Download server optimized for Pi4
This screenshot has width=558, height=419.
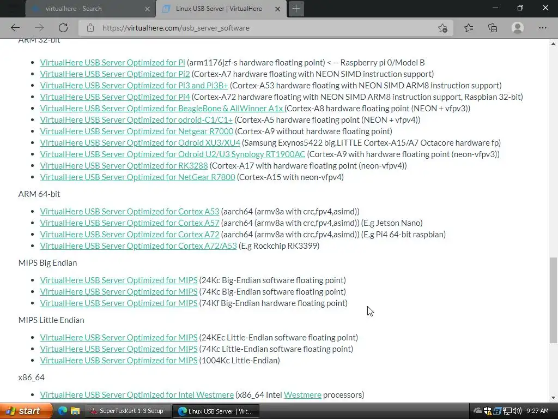[x=115, y=97]
